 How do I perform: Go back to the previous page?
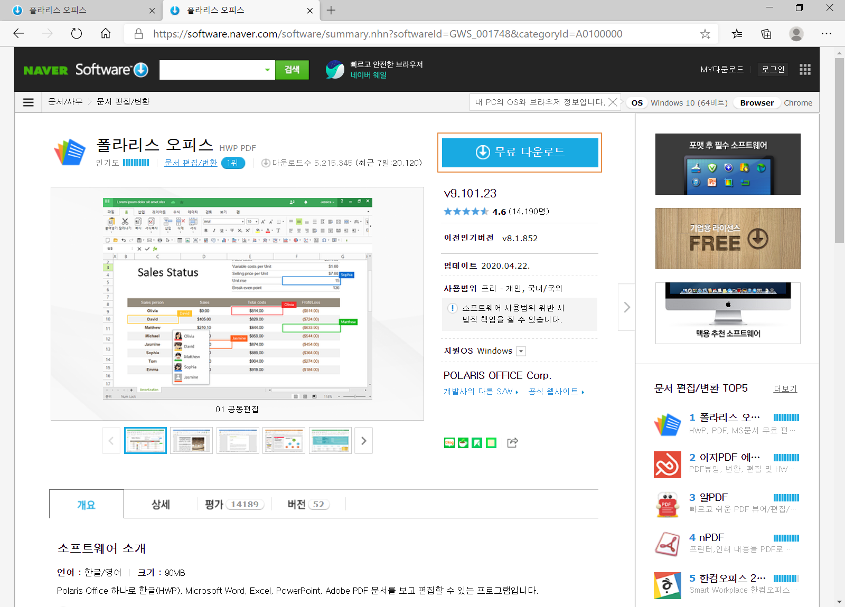[x=18, y=34]
